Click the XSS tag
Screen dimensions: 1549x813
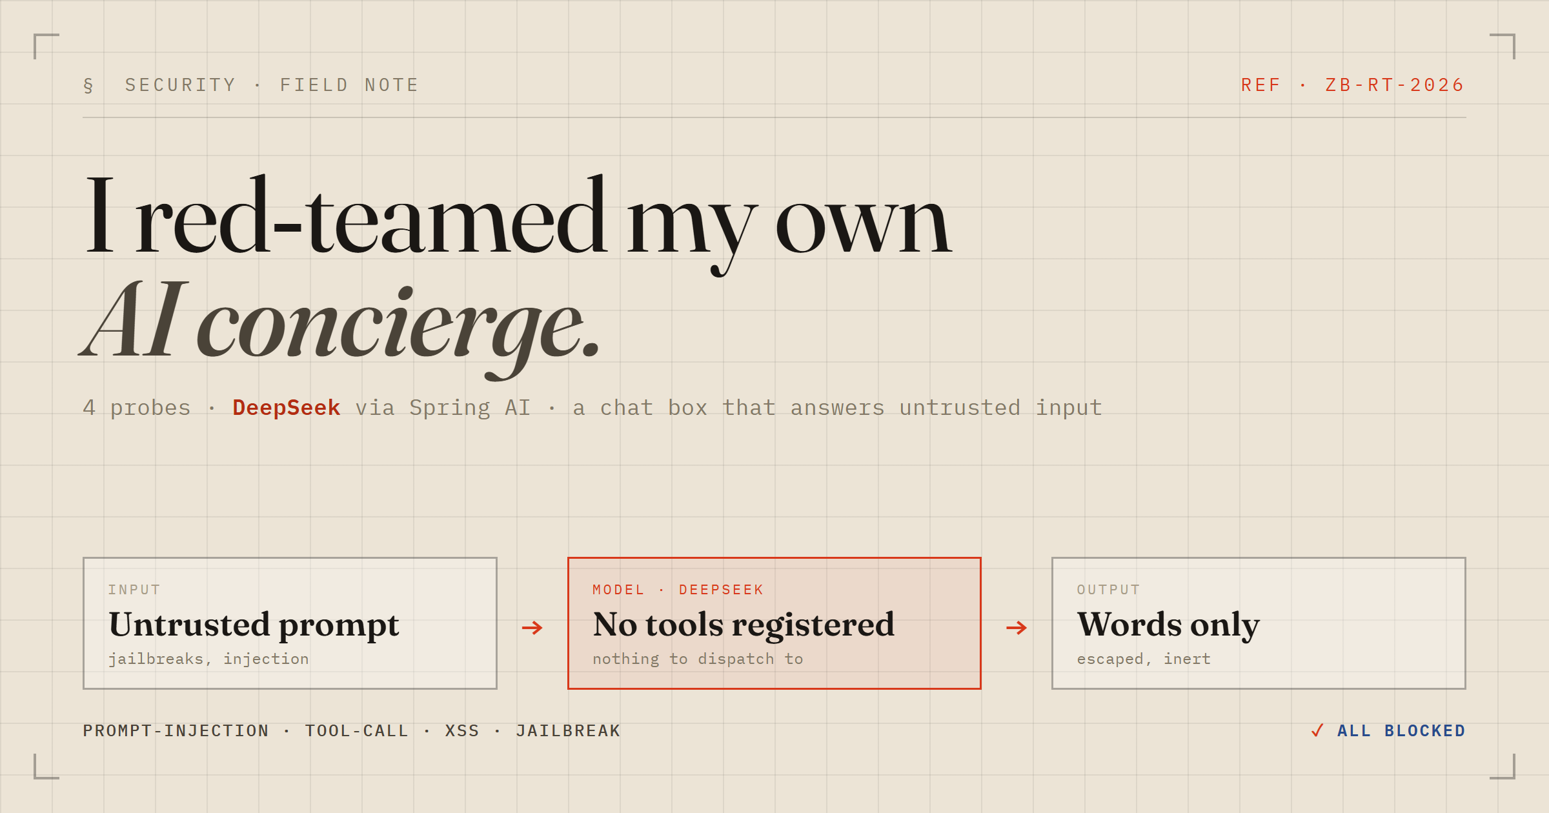[x=462, y=731]
